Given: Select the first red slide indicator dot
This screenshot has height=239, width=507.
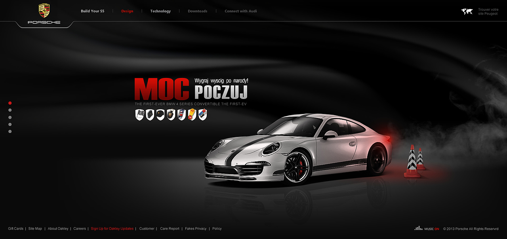Looking at the screenshot, I should [x=10, y=103].
